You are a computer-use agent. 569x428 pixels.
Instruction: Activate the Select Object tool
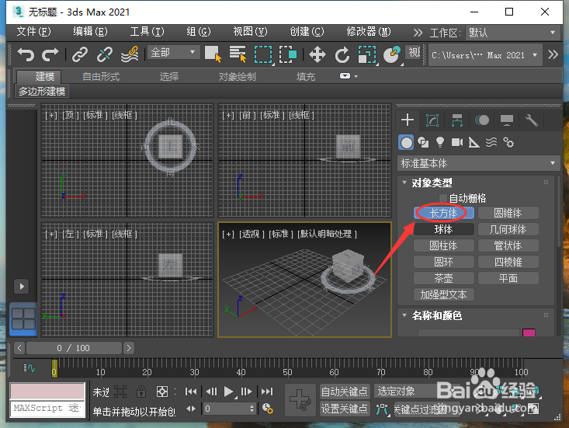pyautogui.click(x=213, y=54)
